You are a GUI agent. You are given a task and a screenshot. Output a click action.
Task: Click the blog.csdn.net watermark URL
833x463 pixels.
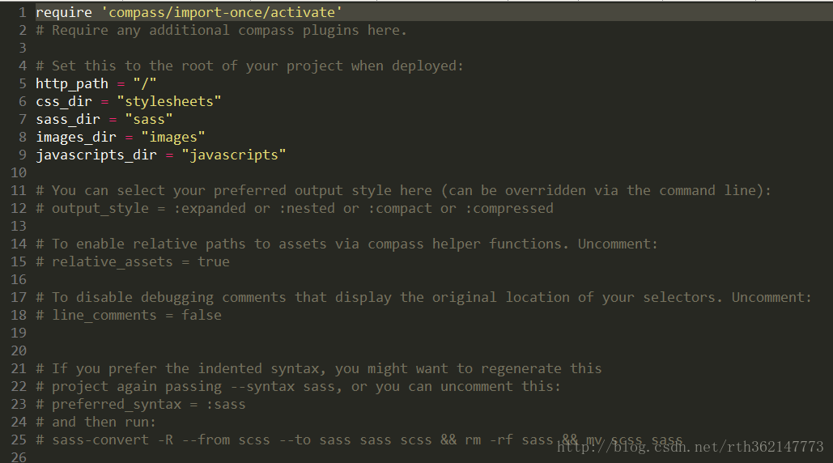pos(690,447)
